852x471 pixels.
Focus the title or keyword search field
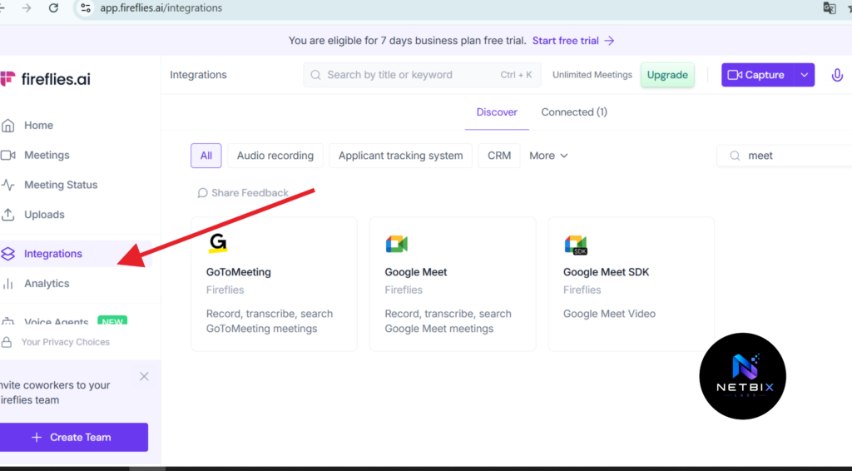[422, 75]
